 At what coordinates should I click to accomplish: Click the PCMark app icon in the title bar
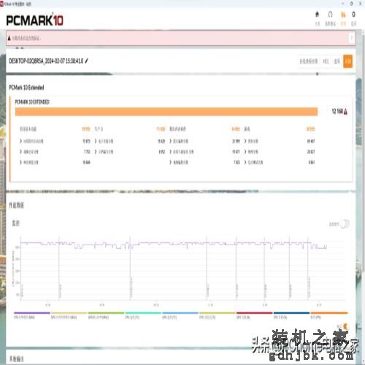pos(1,4)
